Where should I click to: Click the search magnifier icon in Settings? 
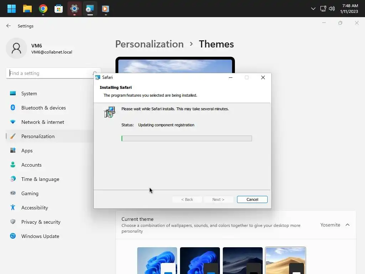(95, 73)
